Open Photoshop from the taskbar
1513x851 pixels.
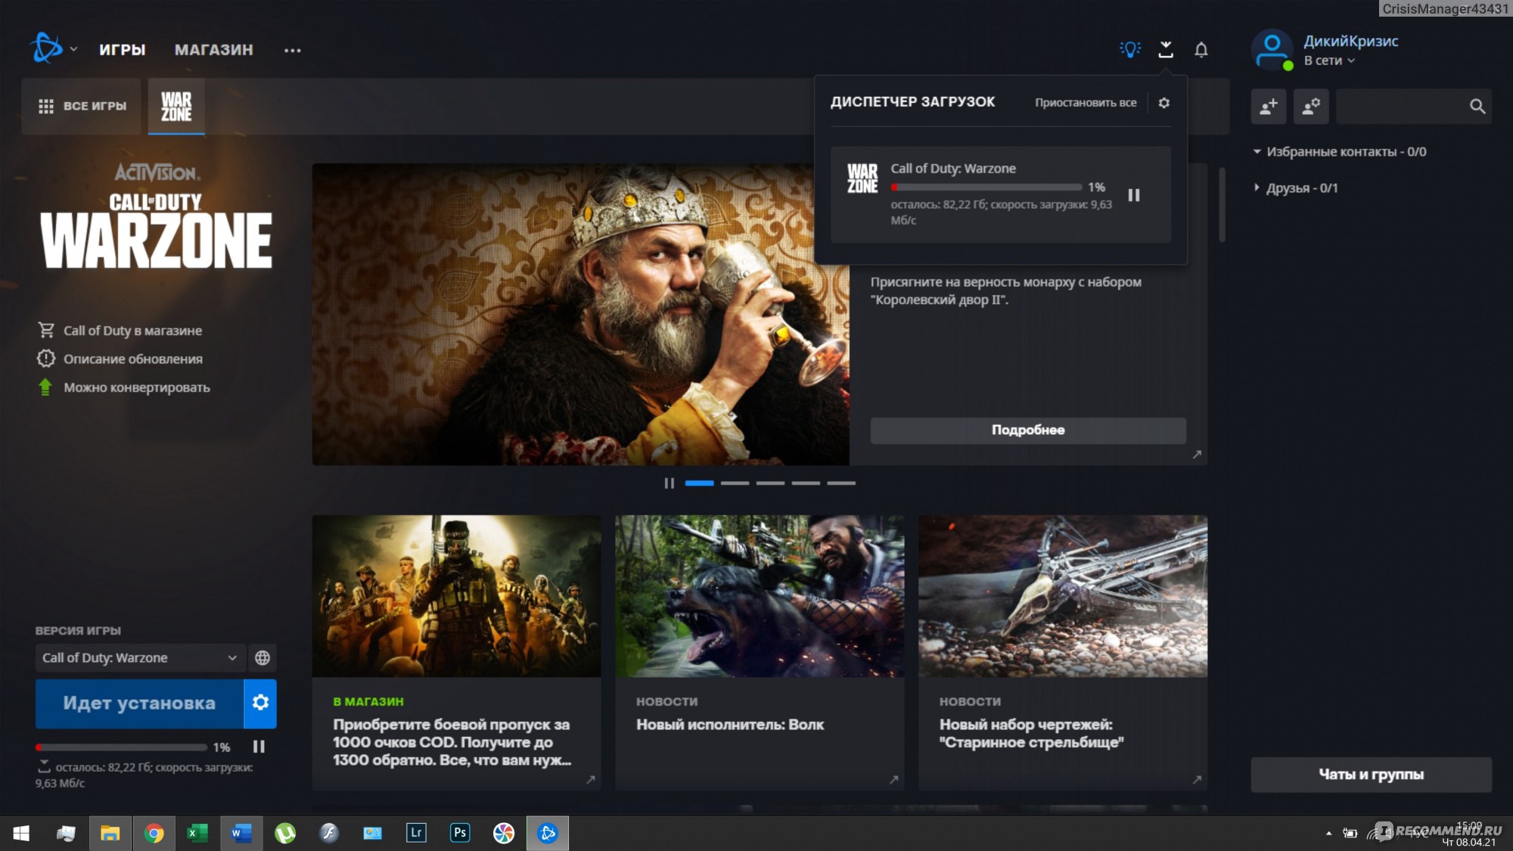460,833
